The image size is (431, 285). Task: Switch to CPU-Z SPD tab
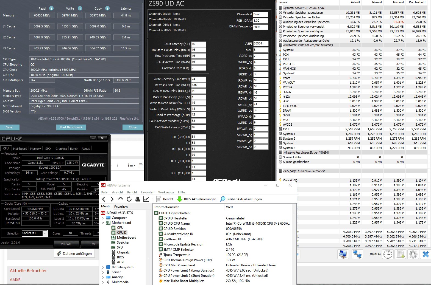(48, 149)
